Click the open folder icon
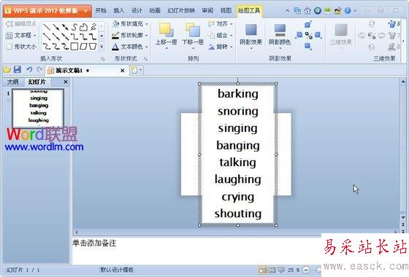The width and height of the screenshot is (409, 277). [x=7, y=70]
